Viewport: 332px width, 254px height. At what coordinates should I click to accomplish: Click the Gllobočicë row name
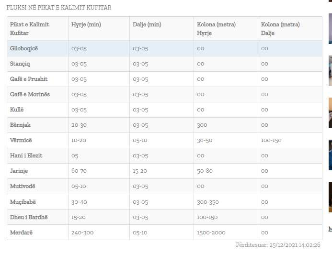[24, 48]
